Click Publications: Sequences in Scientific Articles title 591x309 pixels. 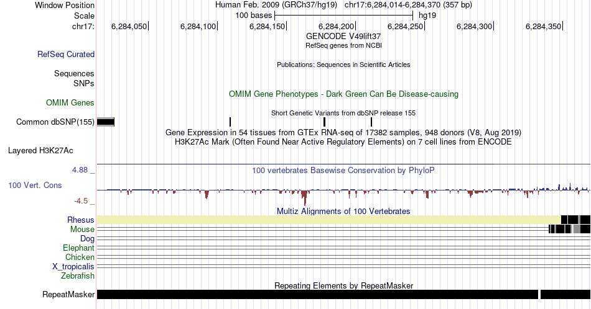click(343, 65)
